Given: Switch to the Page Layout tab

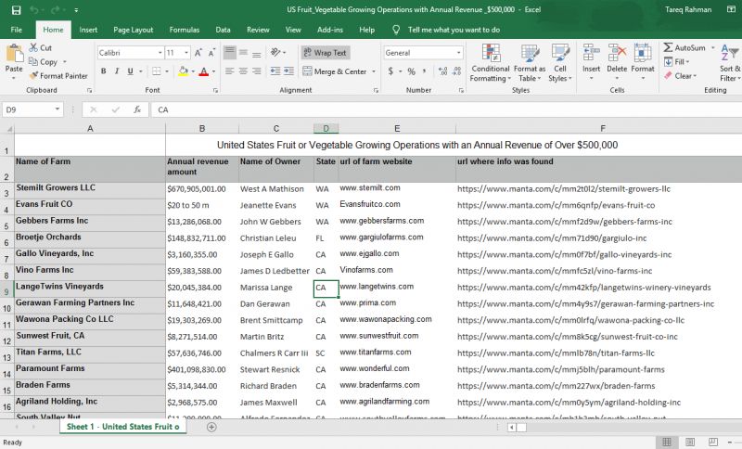Looking at the screenshot, I should tap(133, 30).
